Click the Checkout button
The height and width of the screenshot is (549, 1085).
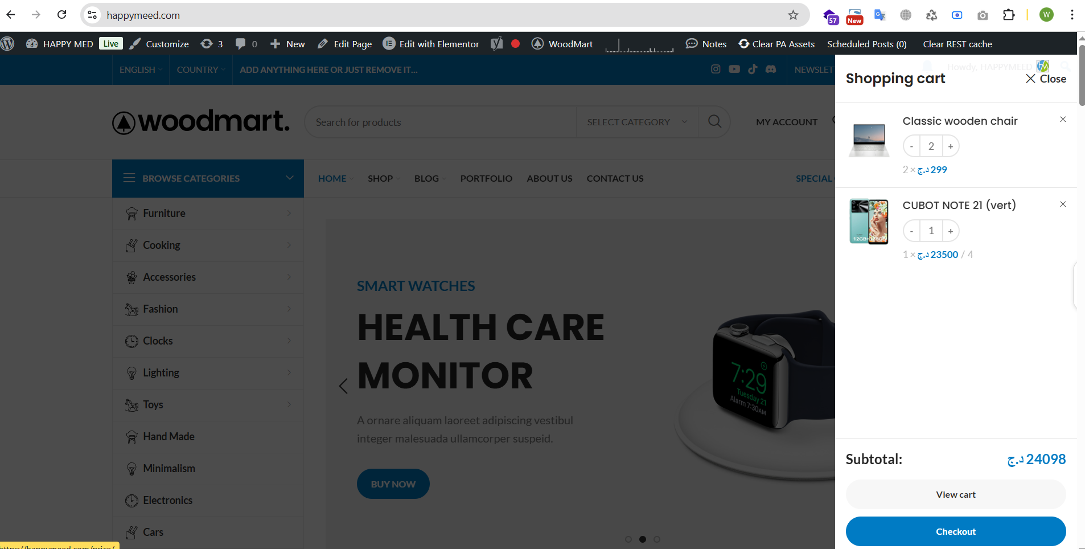(956, 531)
